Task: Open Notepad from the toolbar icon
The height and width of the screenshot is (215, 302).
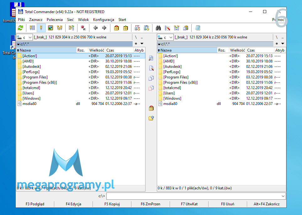Action: point(198,28)
